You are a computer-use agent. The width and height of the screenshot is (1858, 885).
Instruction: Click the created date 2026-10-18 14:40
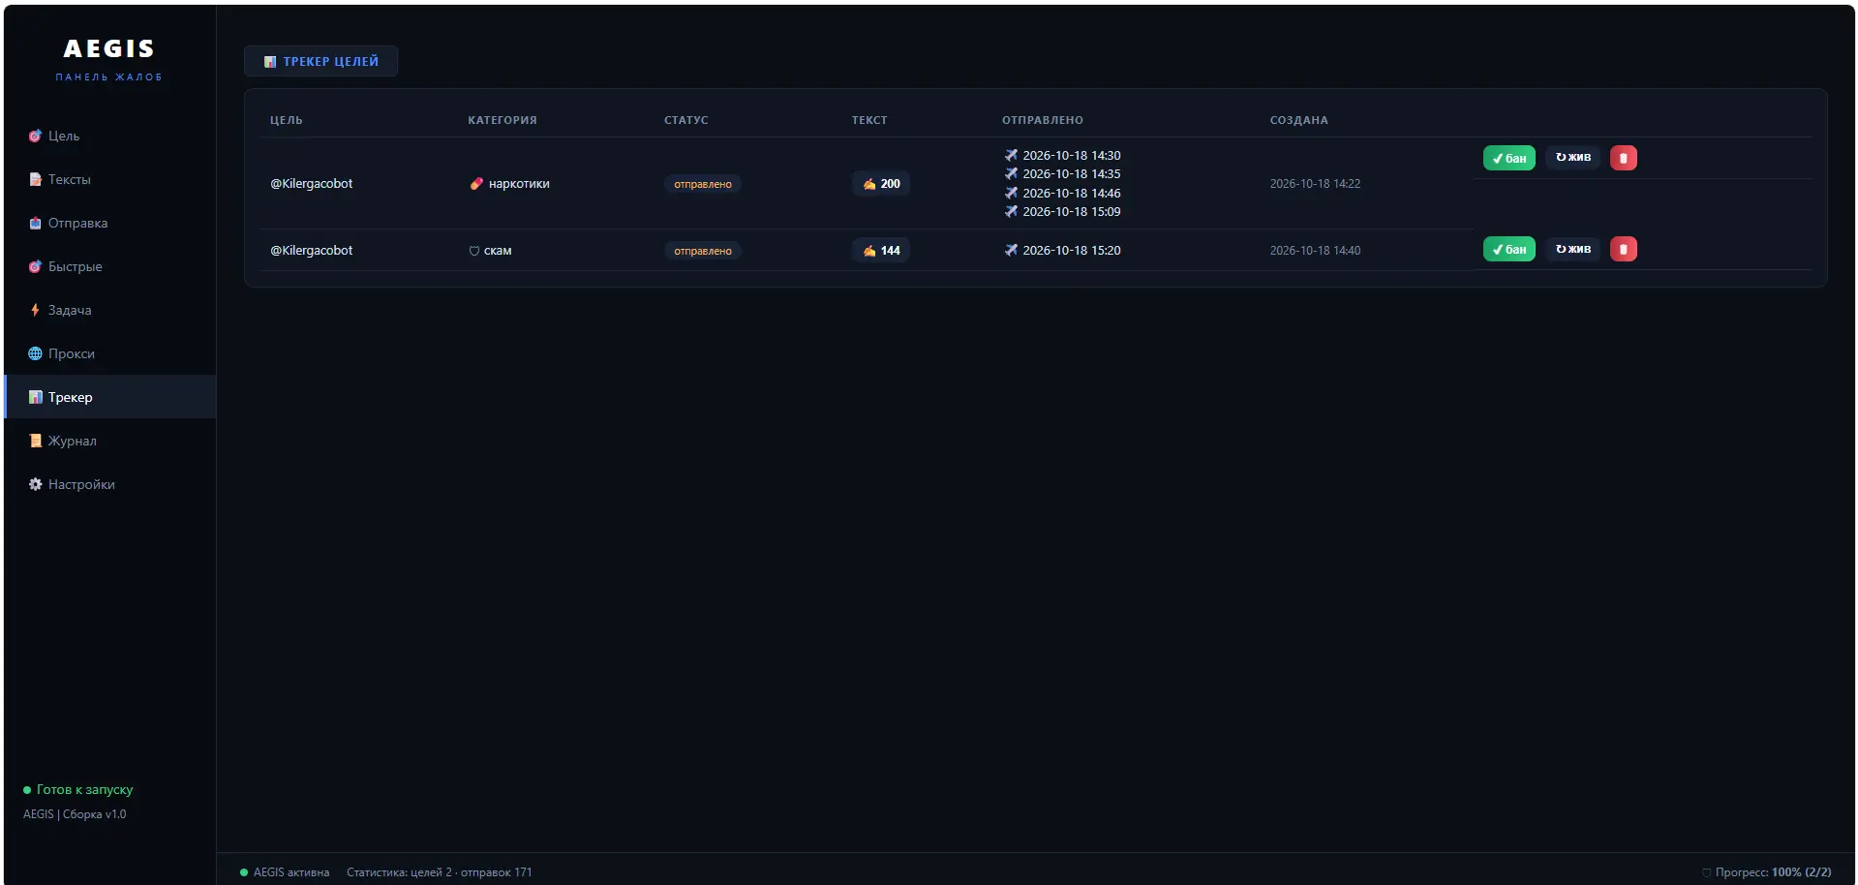point(1315,251)
